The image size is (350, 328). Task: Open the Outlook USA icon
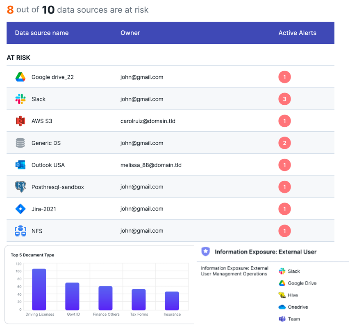click(x=20, y=165)
